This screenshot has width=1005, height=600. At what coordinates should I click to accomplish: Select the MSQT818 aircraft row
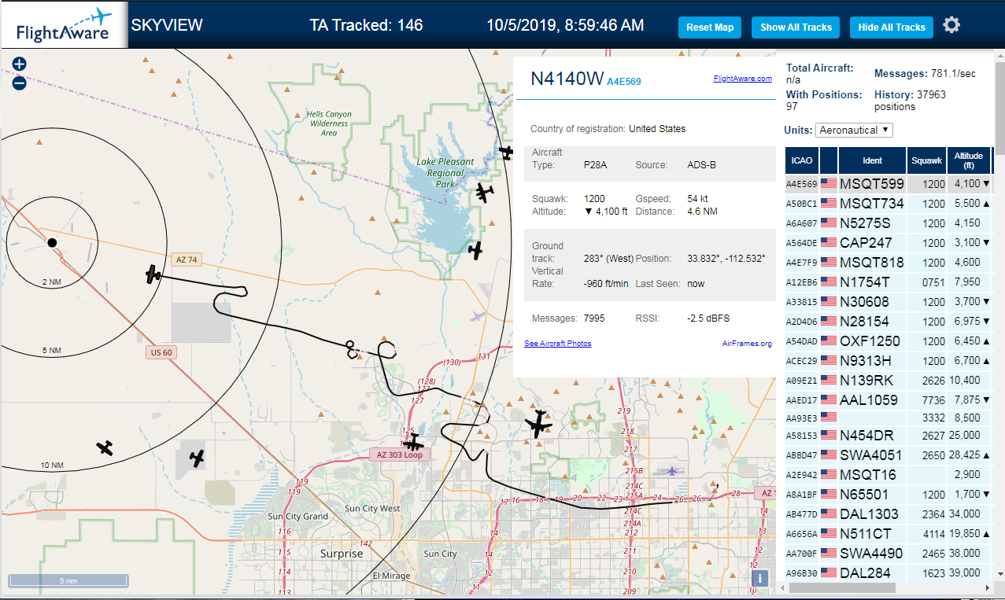(889, 263)
